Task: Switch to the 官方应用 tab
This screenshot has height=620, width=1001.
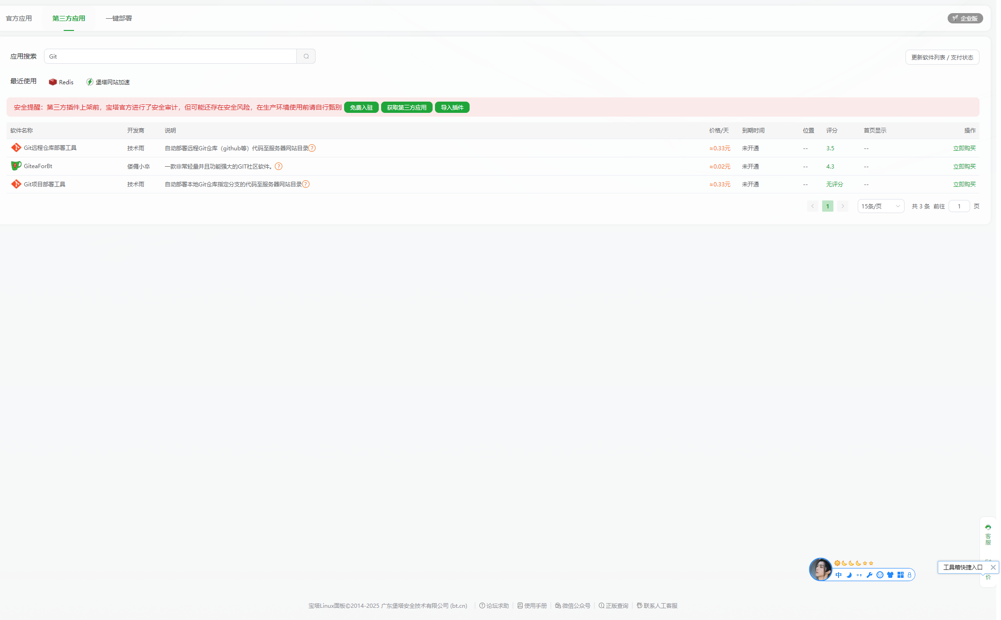Action: click(19, 18)
